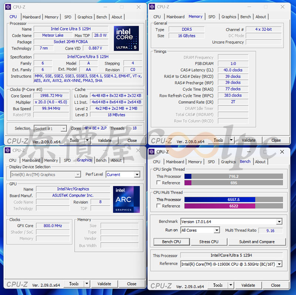Click Validate in Bench window
Viewport: 296px width, 295px height.
coord(248,285)
